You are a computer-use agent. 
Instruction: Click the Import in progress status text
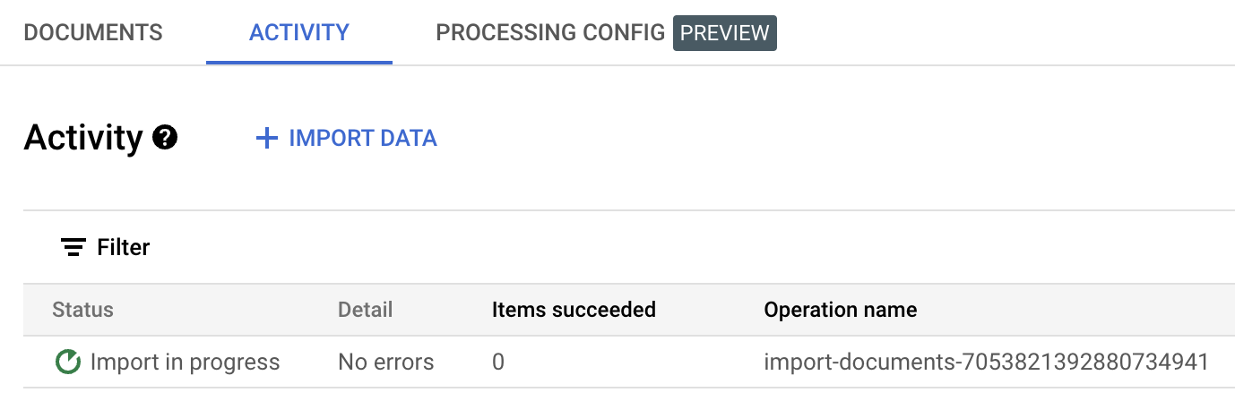185,362
